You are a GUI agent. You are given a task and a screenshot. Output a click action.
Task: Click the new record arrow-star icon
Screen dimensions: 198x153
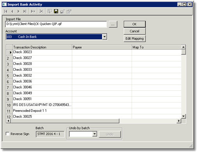coord(33,11)
